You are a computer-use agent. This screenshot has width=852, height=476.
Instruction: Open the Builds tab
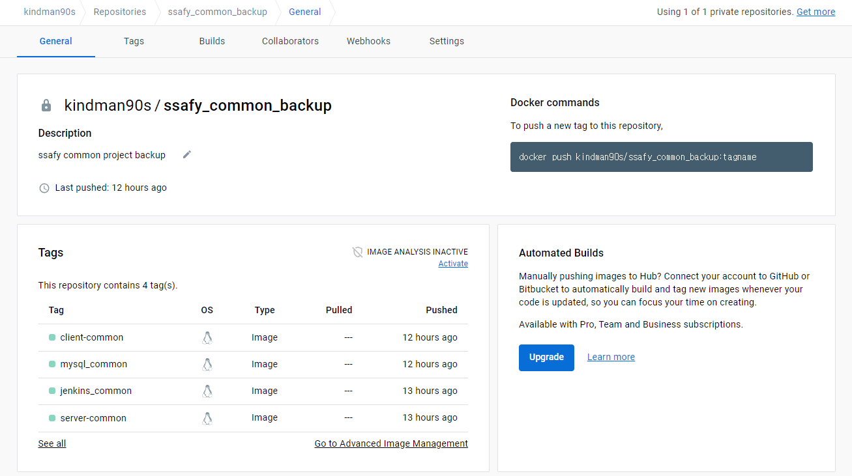click(212, 41)
